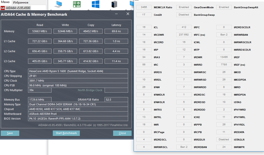Click the tRCDRD field showing 18
Image resolution: width=264 pixels, height=155 pixels.
[x=144, y=42]
